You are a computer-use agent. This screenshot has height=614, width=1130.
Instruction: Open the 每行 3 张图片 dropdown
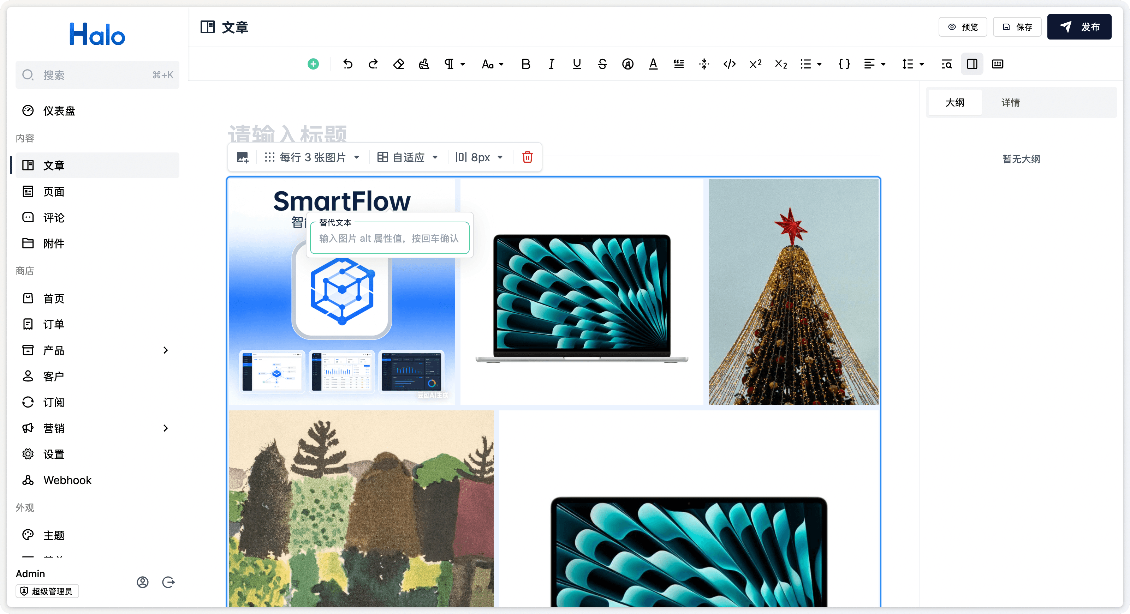click(312, 157)
